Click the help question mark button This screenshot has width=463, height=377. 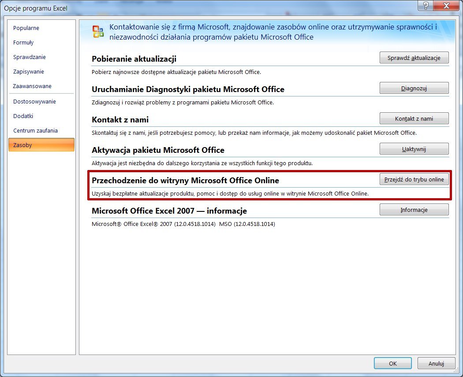[x=426, y=5]
